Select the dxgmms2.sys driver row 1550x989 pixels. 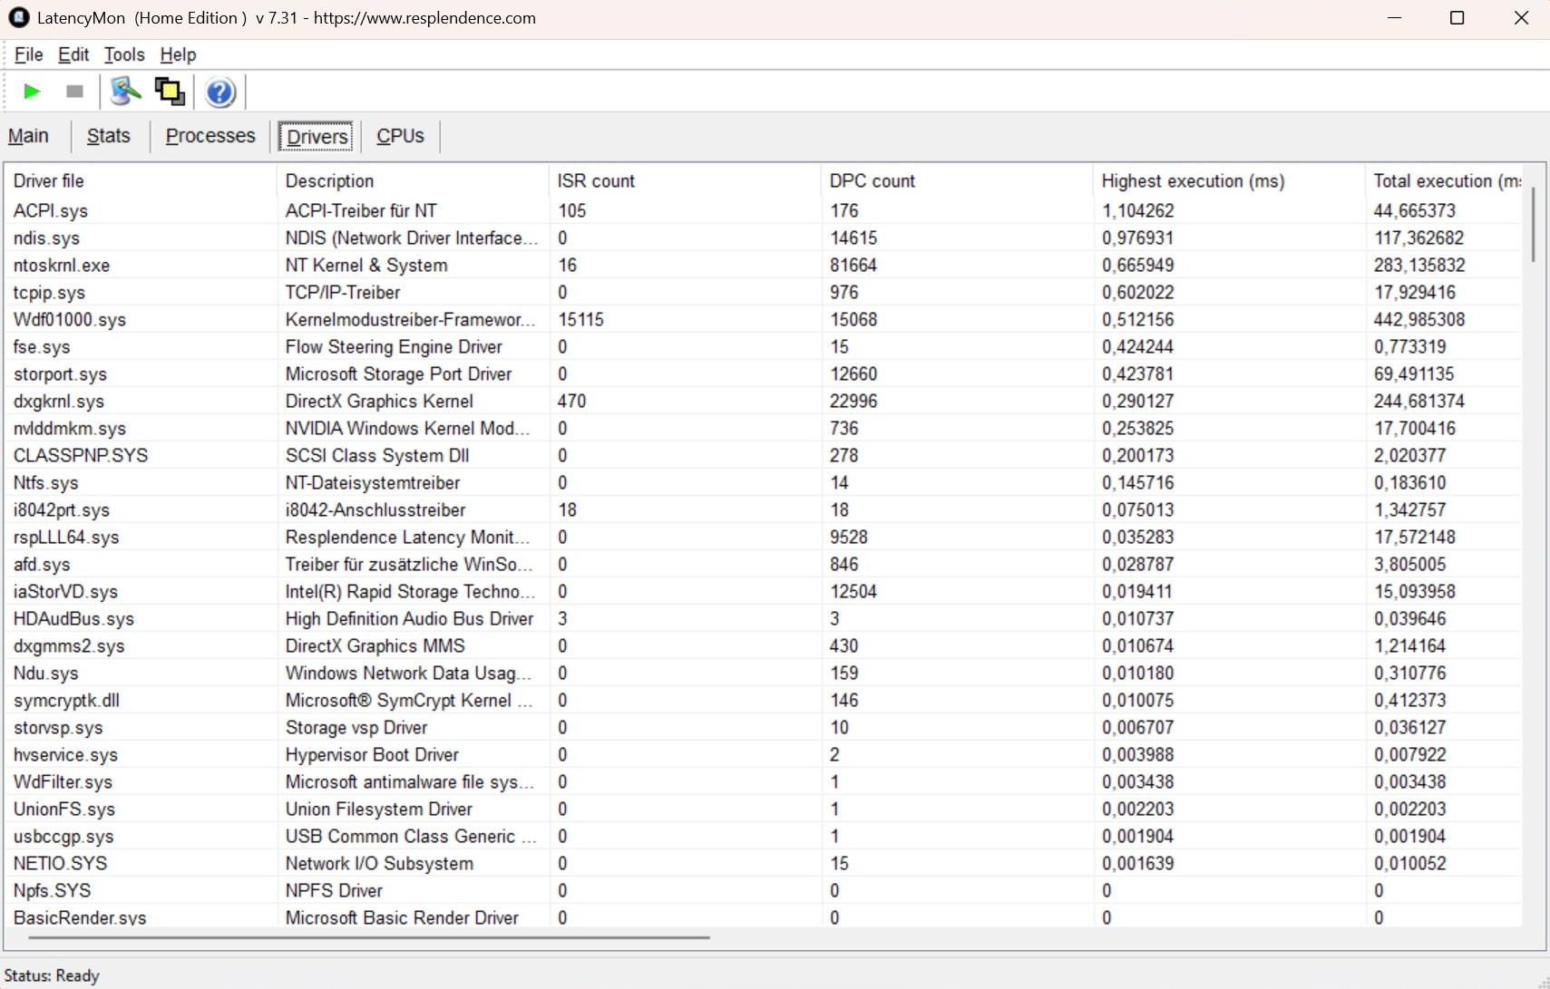tap(764, 645)
